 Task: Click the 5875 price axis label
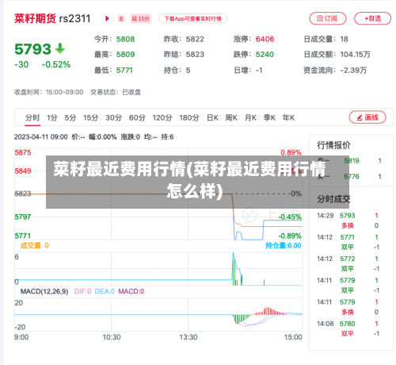(x=23, y=152)
